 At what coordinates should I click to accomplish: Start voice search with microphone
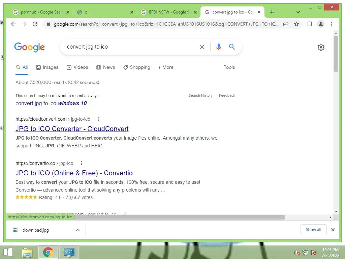tap(218, 47)
